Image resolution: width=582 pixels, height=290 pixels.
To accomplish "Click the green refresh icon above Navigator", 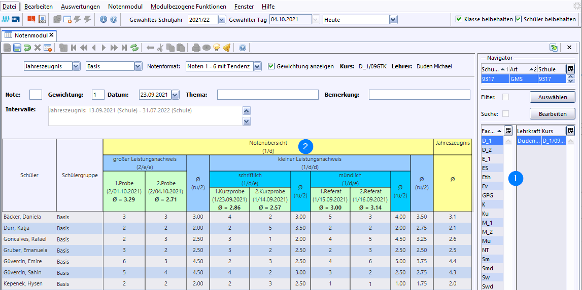I will 554,48.
